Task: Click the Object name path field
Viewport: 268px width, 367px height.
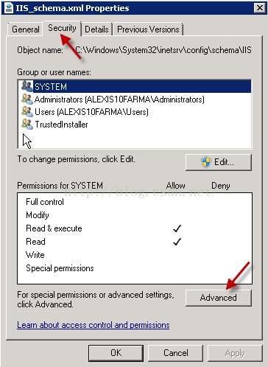Action: pos(163,50)
